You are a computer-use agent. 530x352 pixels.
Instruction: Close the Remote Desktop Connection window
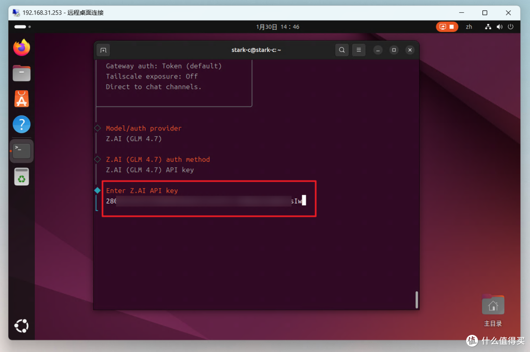click(508, 13)
